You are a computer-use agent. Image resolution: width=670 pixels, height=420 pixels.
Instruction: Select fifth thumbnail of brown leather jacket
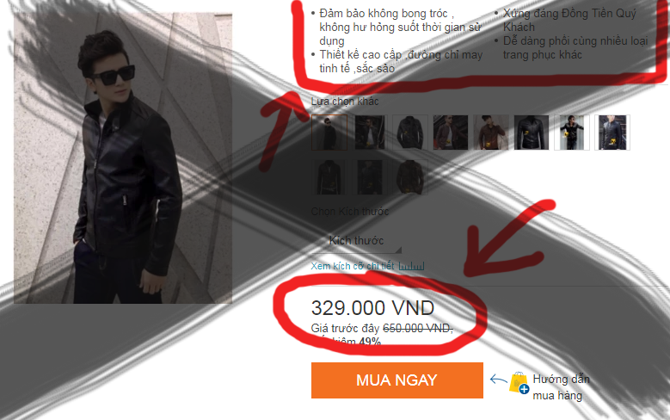point(490,133)
